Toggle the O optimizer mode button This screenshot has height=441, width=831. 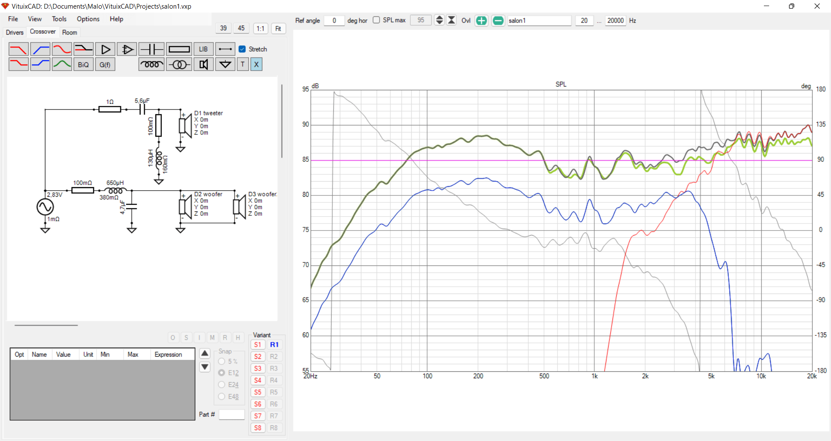click(173, 338)
